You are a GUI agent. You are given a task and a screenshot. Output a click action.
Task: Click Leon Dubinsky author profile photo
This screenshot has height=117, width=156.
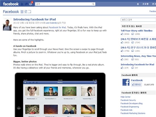tap(7, 24)
